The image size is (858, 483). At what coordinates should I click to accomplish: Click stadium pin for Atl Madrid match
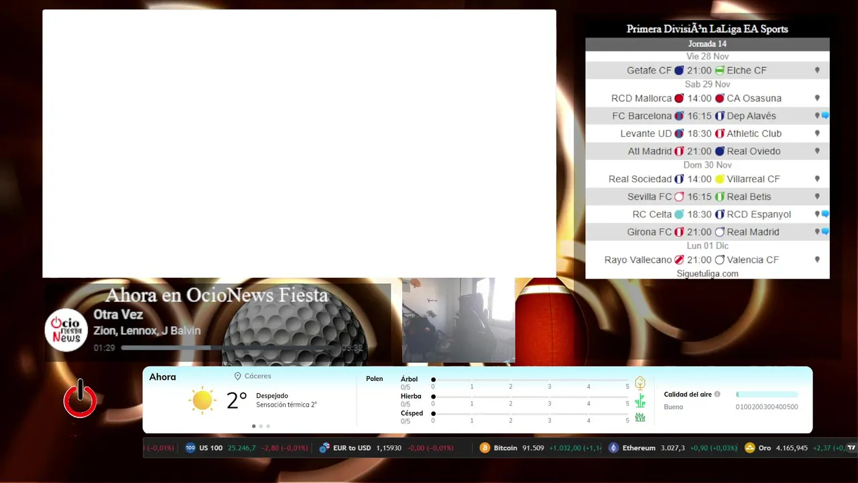(x=817, y=151)
